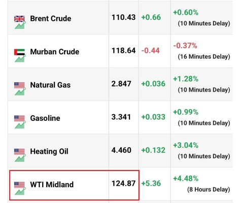The image size is (240, 203).
Task: Click the US flag icon beside Heating Oil
Action: (19, 152)
